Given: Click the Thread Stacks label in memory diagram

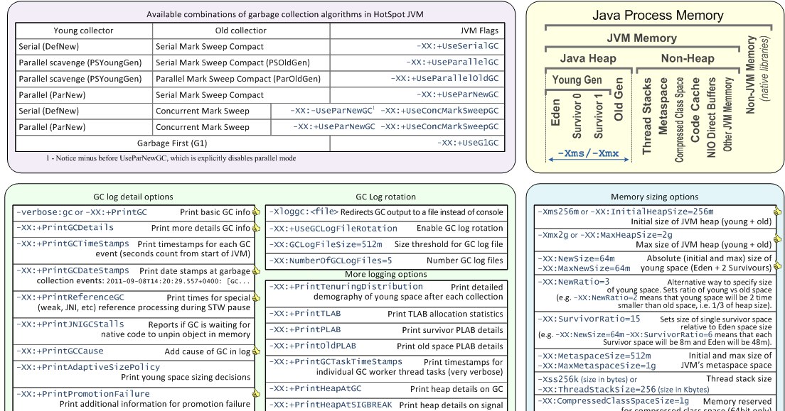Looking at the screenshot, I should point(647,116).
